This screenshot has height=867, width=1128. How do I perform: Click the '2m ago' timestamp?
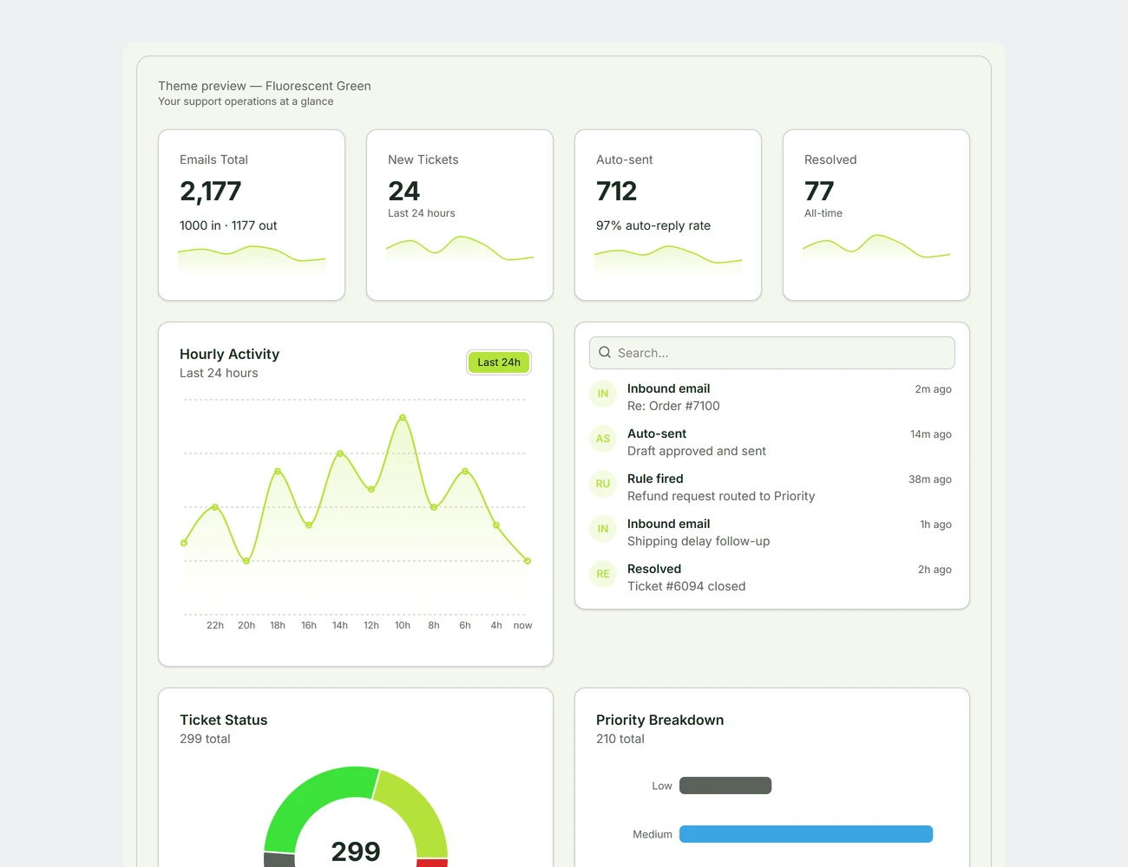[933, 389]
